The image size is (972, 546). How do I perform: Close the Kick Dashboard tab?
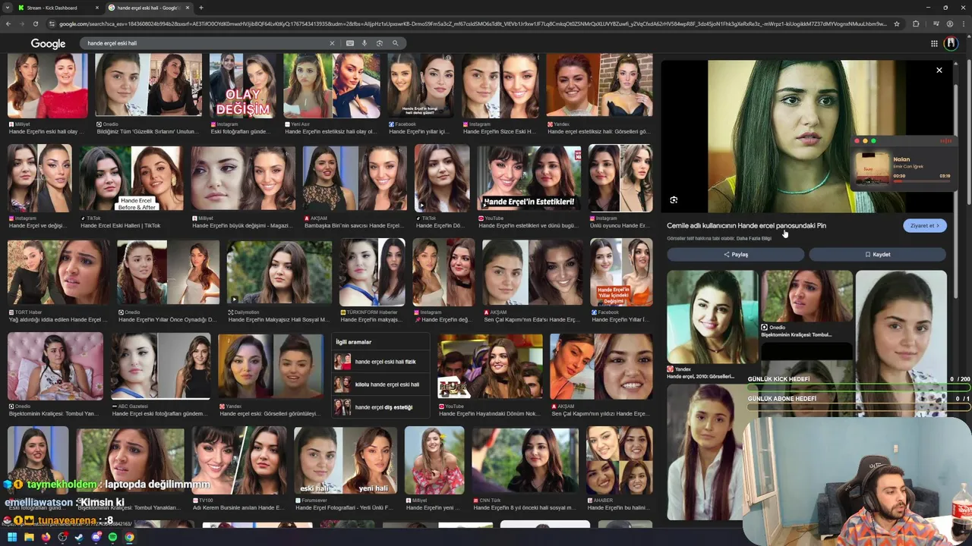point(97,8)
